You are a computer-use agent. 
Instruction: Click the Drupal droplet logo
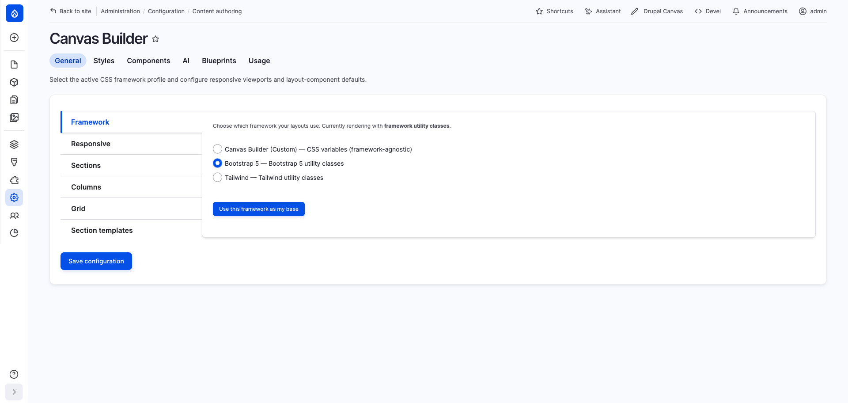tap(15, 13)
